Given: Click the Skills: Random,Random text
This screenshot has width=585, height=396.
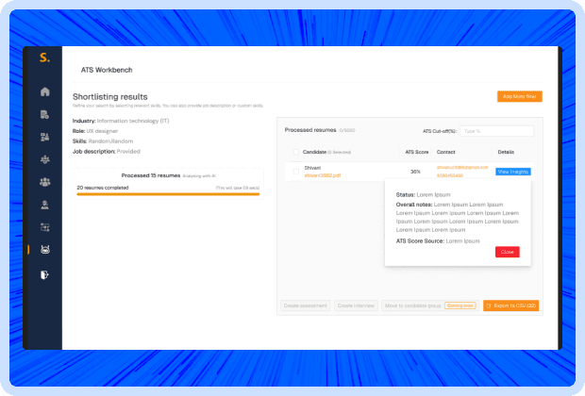Looking at the screenshot, I should (103, 141).
